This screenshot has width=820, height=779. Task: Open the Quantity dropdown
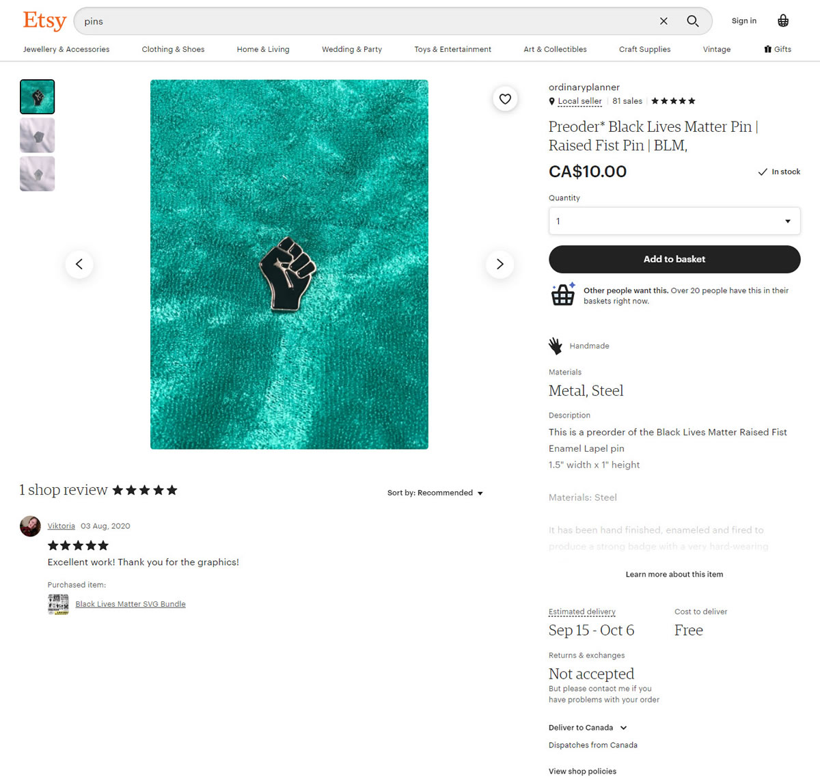point(674,221)
